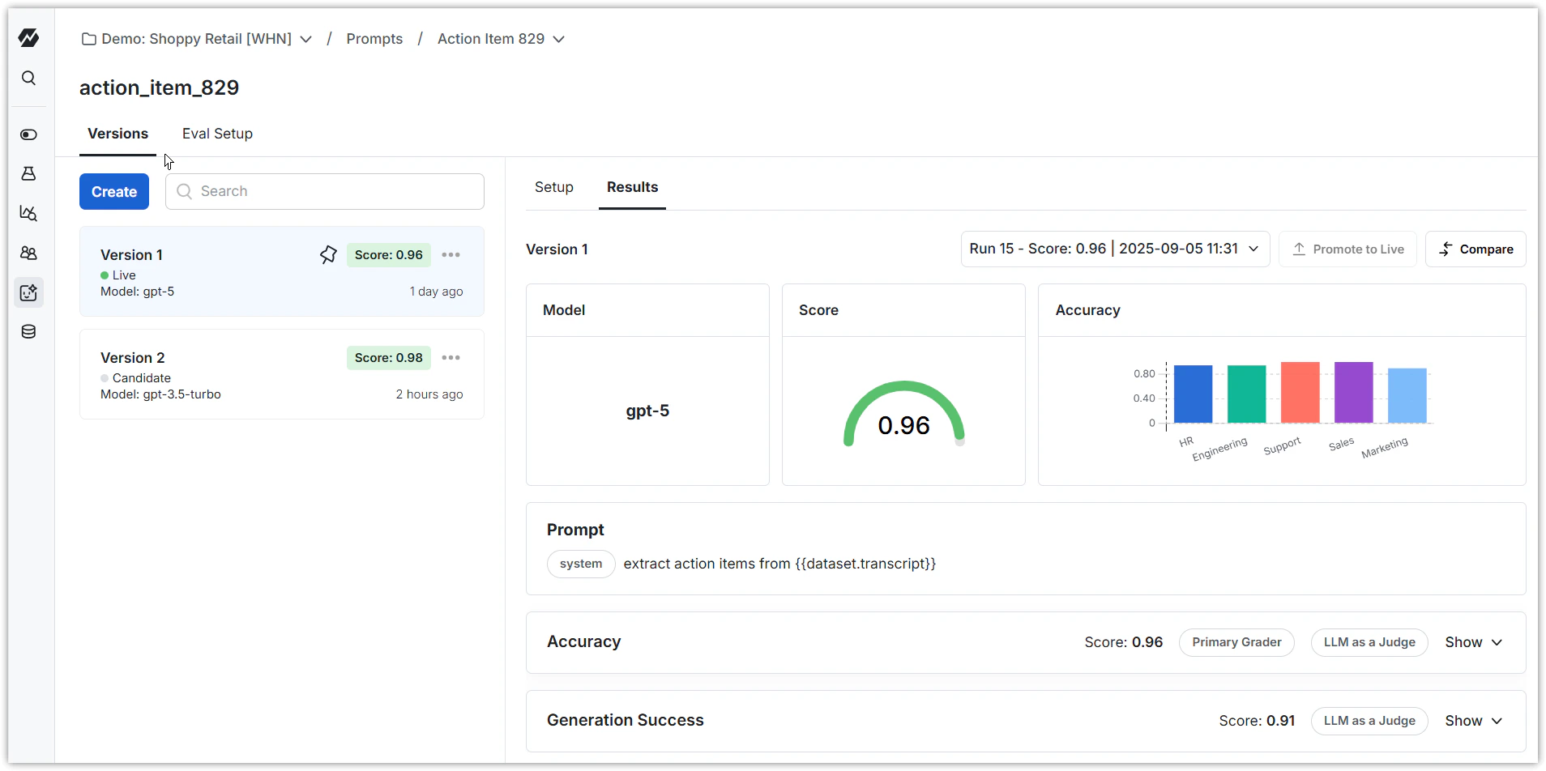Click the prompt text with dataset.transcript
This screenshot has width=1546, height=771.
pyautogui.click(x=779, y=564)
